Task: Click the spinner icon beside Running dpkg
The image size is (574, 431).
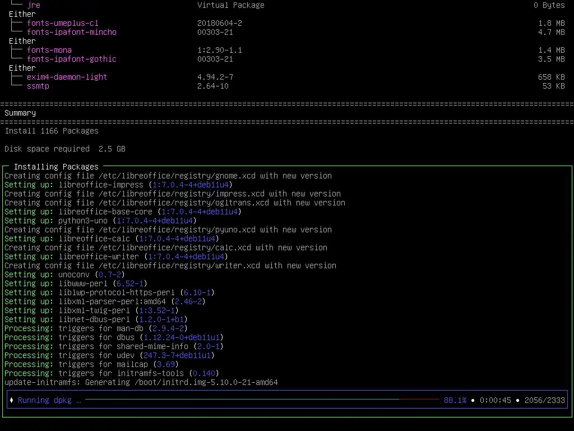Action: (11, 400)
